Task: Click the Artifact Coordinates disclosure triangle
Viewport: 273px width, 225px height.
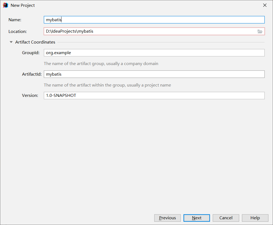Action: click(x=11, y=42)
